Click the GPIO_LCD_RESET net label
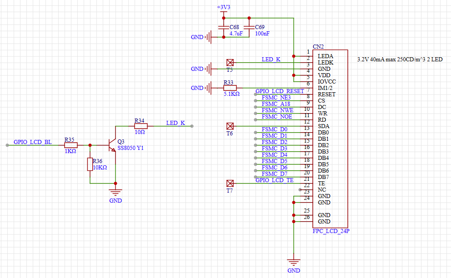 (x=280, y=91)
